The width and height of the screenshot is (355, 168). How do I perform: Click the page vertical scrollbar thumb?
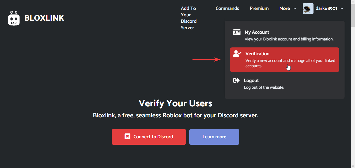pyautogui.click(x=353, y=16)
